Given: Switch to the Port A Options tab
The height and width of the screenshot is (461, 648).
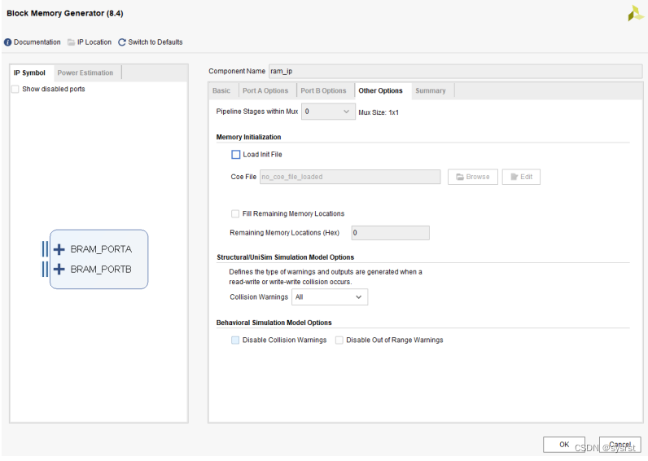Looking at the screenshot, I should [265, 91].
